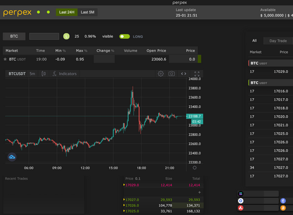Select the blue Chainlink coin icon

(241, 201)
